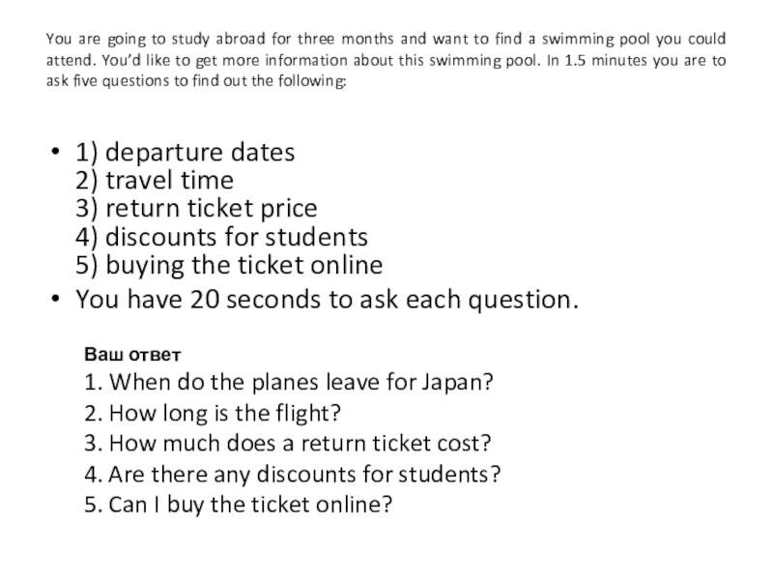The width and height of the screenshot is (773, 580).
Task: Select the '5) buying the ticket online' line
Action: coord(229,265)
